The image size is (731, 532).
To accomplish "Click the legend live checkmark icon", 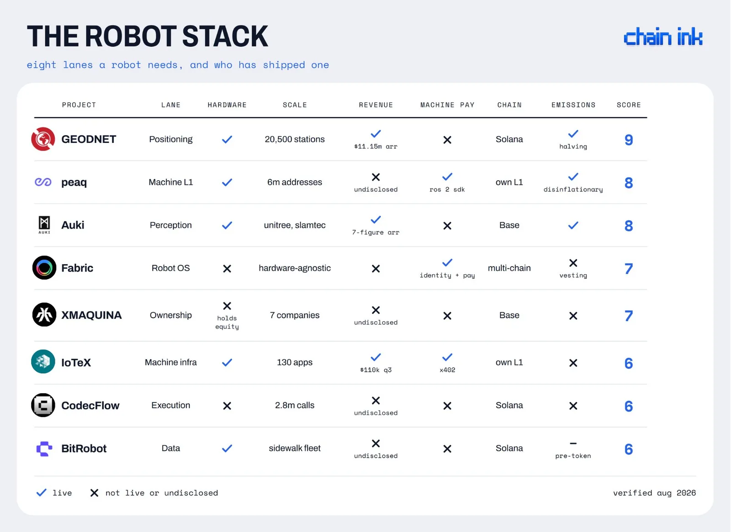I will pyautogui.click(x=42, y=493).
